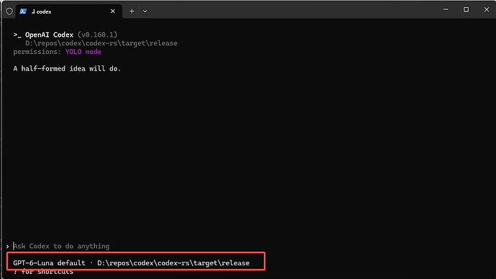
Task: Click the header path D:\repos\codex\codex-rs\target\release
Action: 101,43
